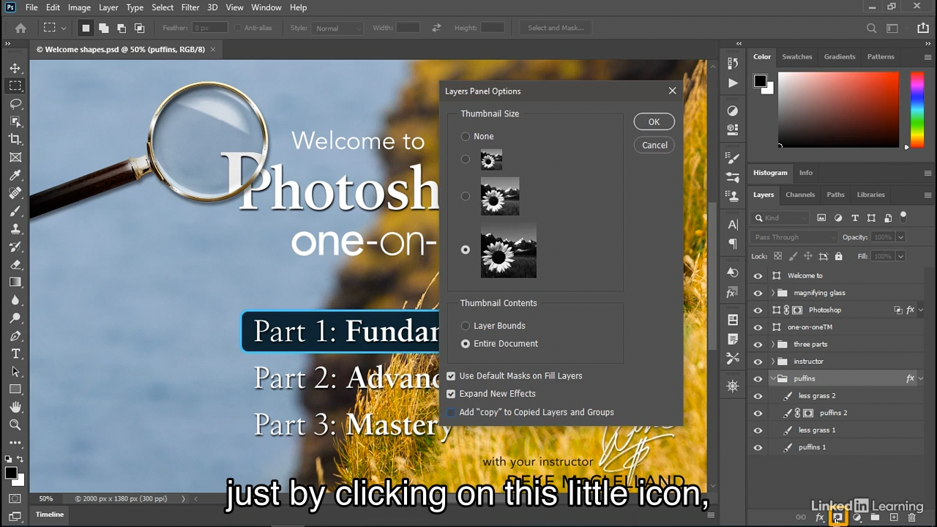Pick a color in the Color panel field

(x=838, y=109)
